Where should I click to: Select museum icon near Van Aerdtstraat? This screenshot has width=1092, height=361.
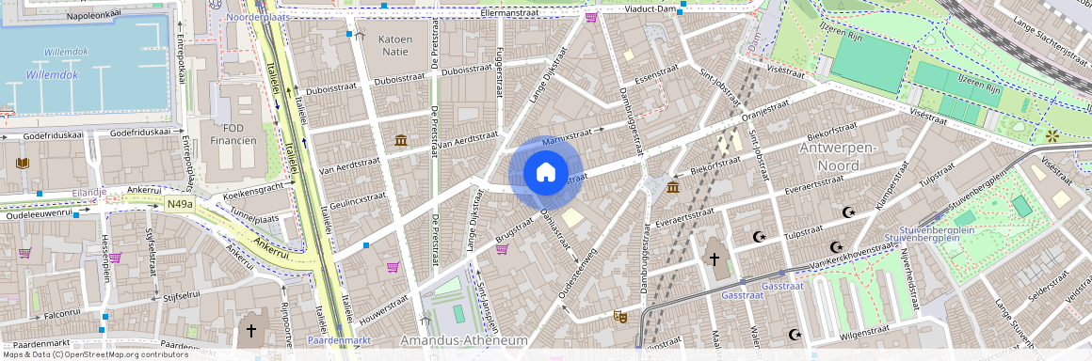click(x=401, y=140)
